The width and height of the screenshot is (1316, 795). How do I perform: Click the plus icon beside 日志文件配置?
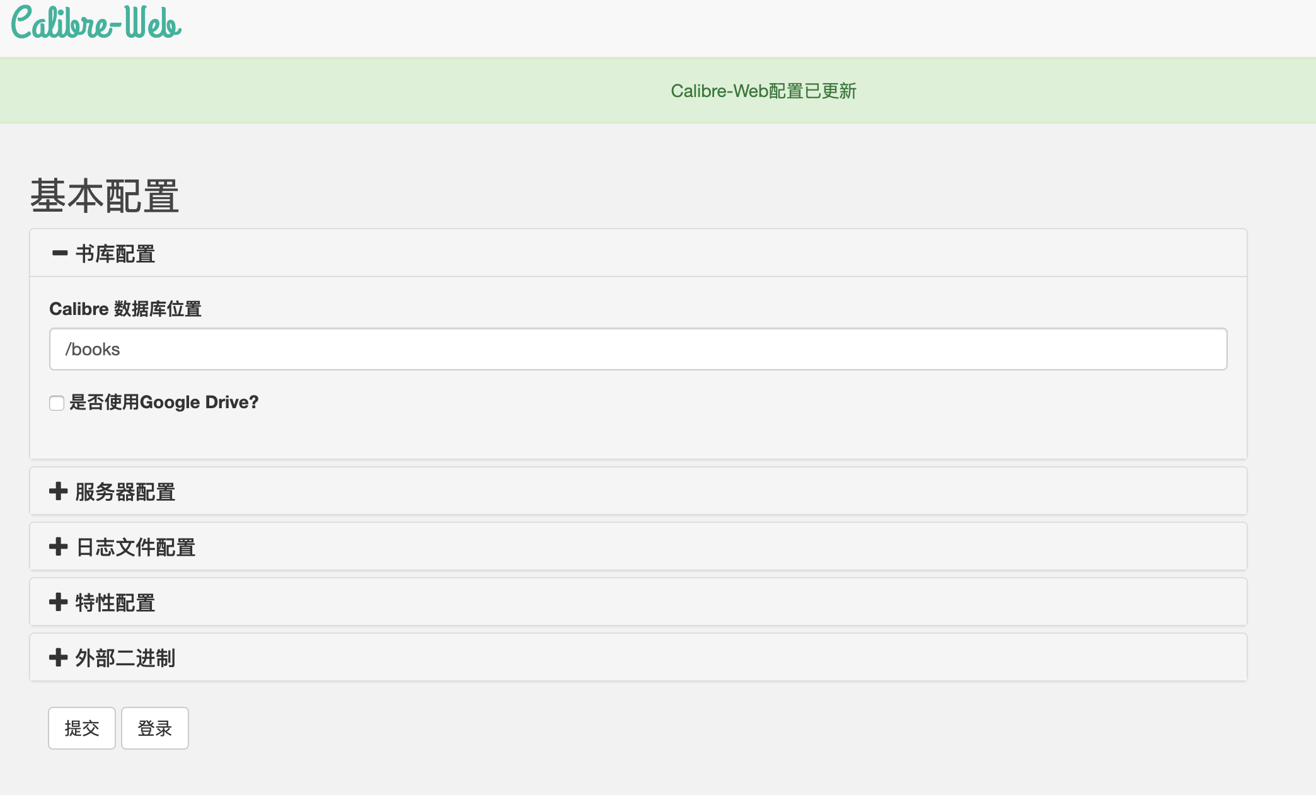[58, 547]
